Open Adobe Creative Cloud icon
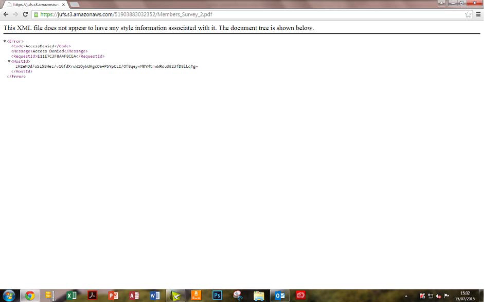Viewport: 501px width, 308px height. pyautogui.click(x=301, y=295)
